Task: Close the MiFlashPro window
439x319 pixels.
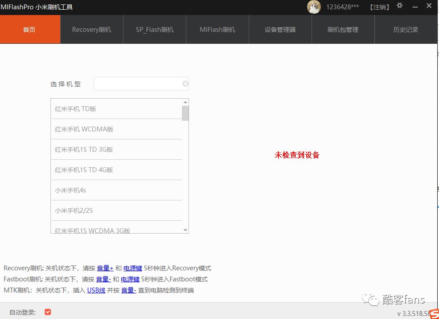Action: click(429, 6)
